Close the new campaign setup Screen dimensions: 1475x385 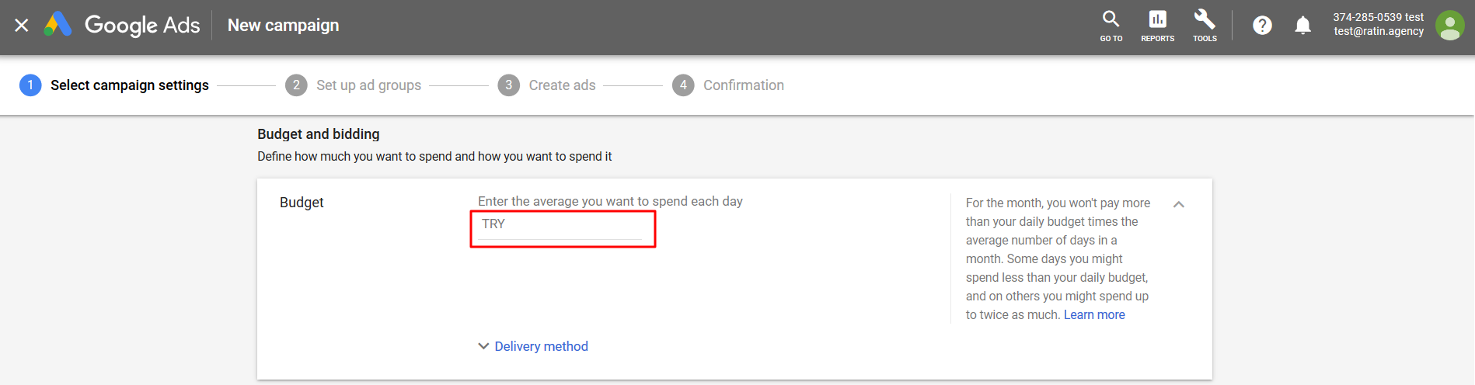click(x=22, y=26)
